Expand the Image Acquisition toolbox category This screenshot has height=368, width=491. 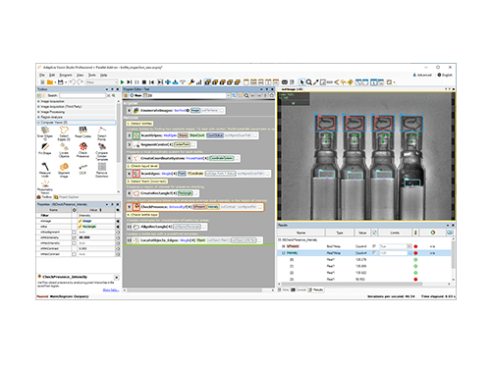tap(38, 101)
